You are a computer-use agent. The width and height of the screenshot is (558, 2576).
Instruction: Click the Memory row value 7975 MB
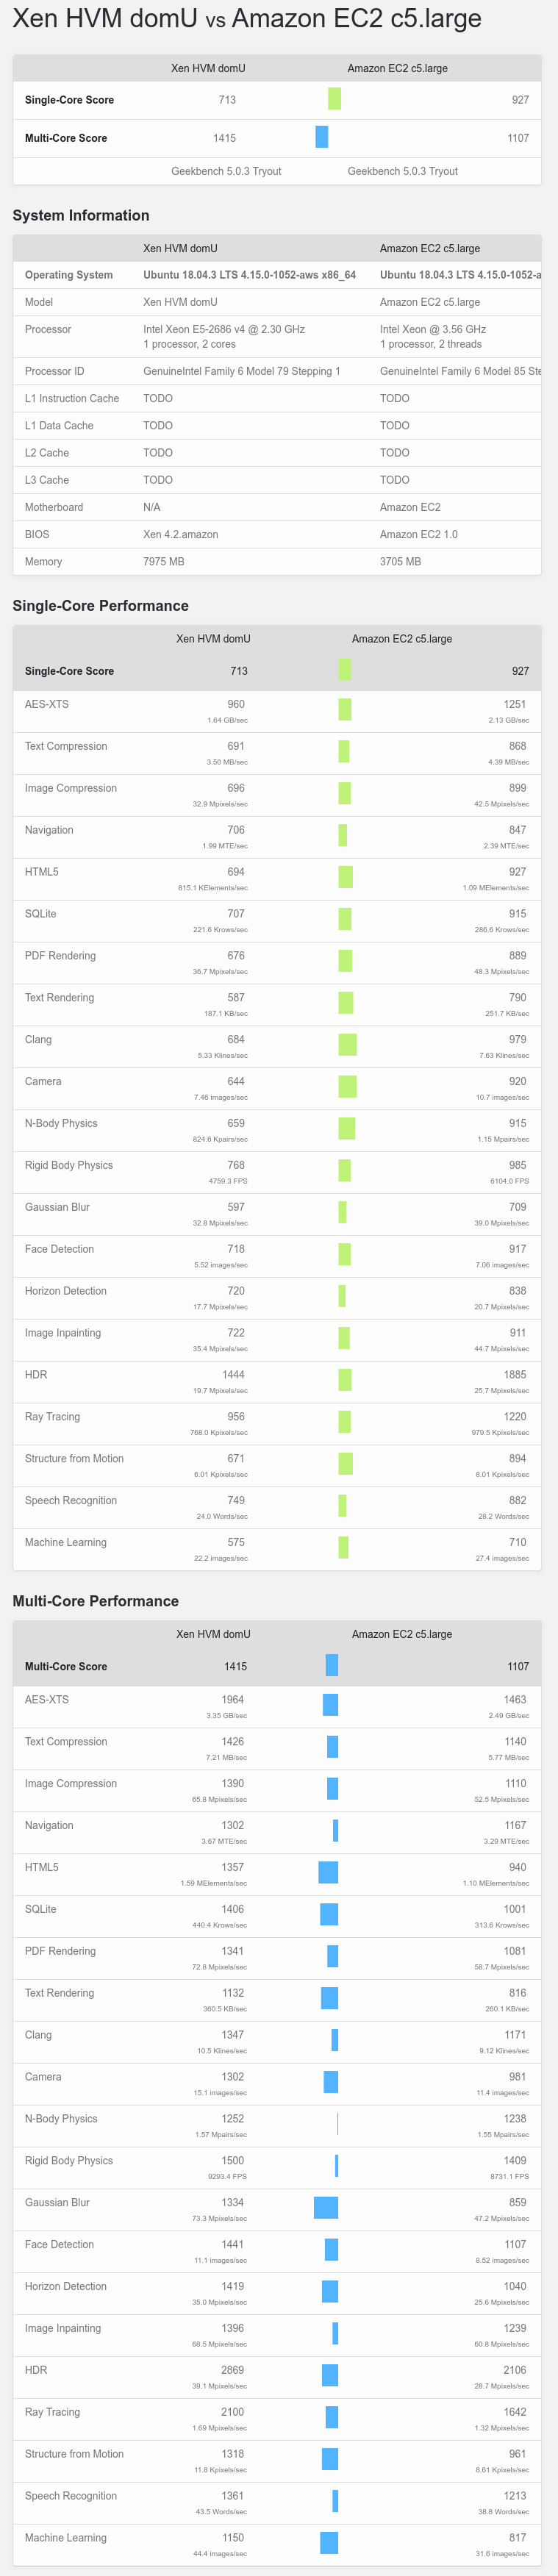[164, 562]
